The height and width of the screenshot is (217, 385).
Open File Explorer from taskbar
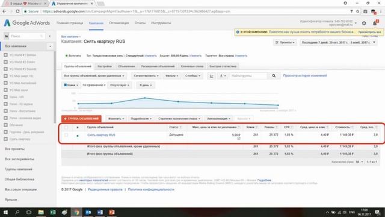coord(41,212)
